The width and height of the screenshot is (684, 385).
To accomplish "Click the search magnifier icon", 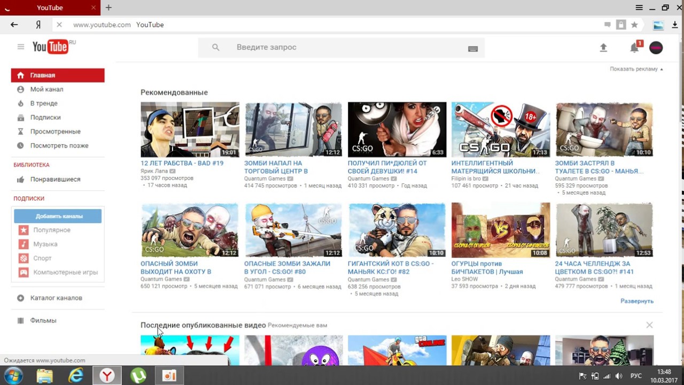I will 215,47.
